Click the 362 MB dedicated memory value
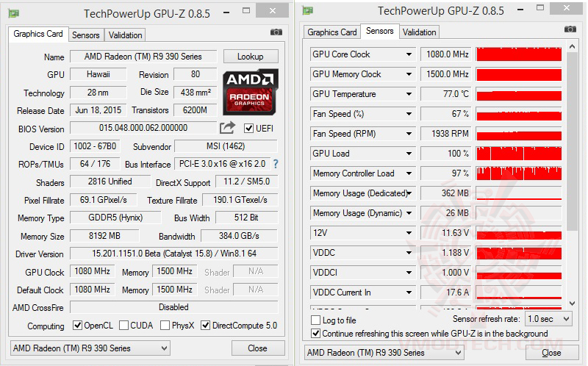 click(x=446, y=193)
